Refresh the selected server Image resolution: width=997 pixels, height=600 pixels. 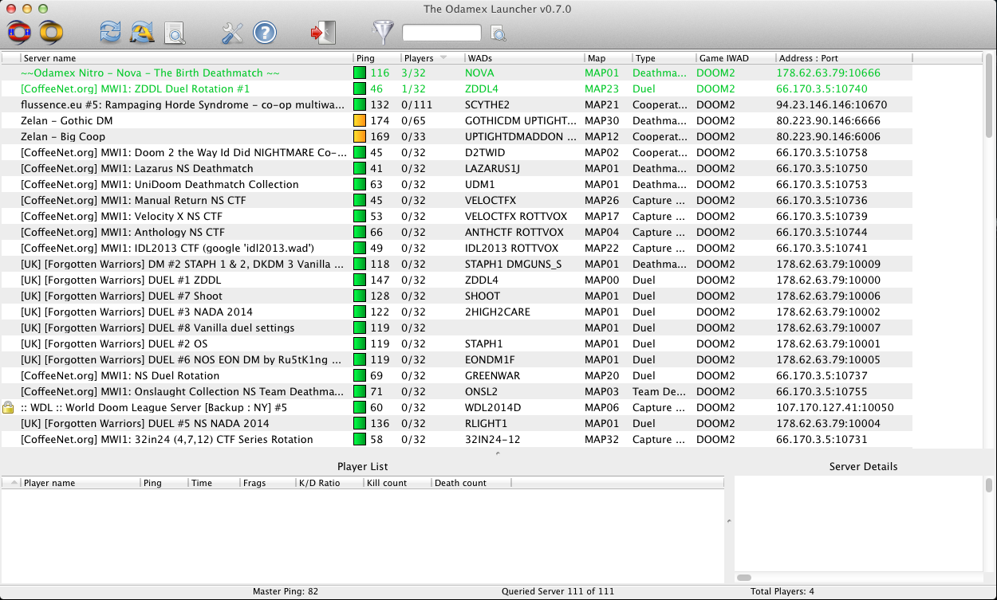pyautogui.click(x=110, y=33)
